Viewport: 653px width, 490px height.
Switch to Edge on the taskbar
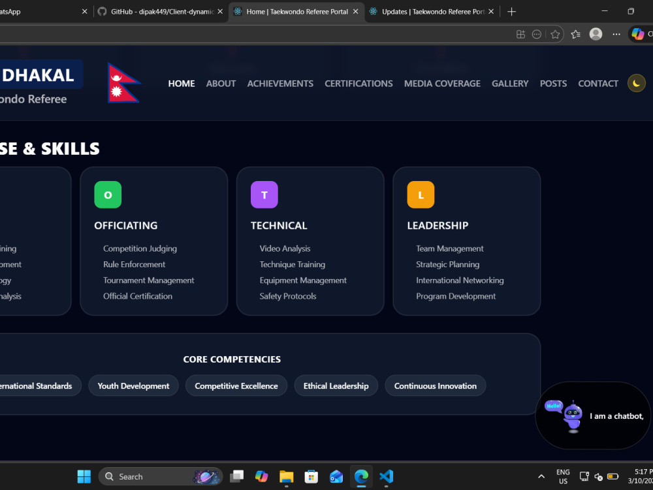pos(361,476)
